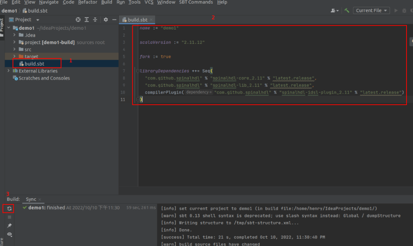Click the Reload sbt project sync icon

tap(9, 209)
